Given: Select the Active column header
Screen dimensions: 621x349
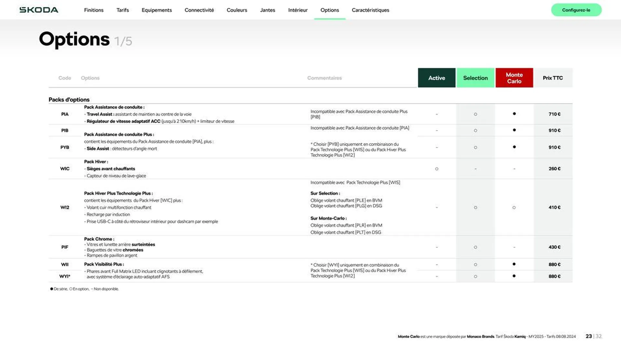Looking at the screenshot, I should (436, 78).
